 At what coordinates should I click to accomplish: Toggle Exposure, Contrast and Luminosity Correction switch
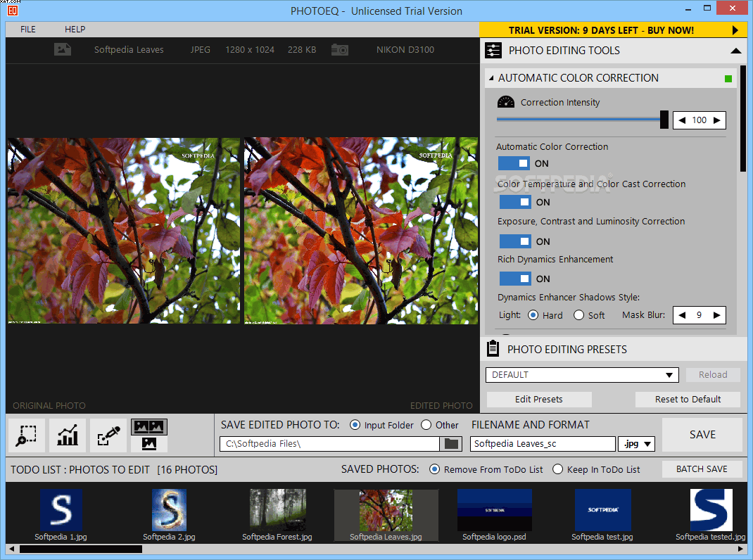515,241
